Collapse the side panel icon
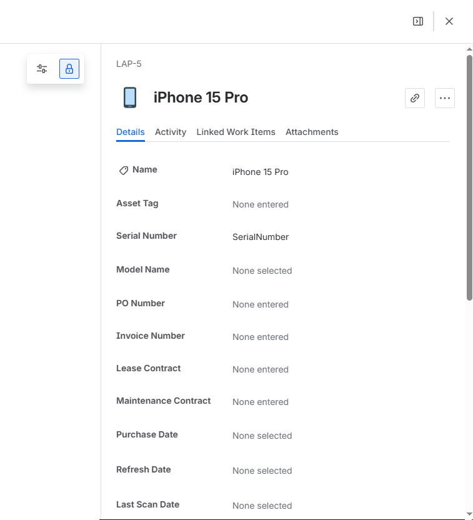Screen dimensions: 473x520 (418, 21)
